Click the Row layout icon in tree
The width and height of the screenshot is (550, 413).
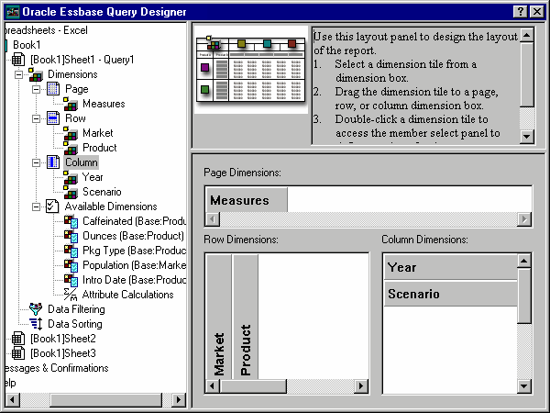click(53, 118)
